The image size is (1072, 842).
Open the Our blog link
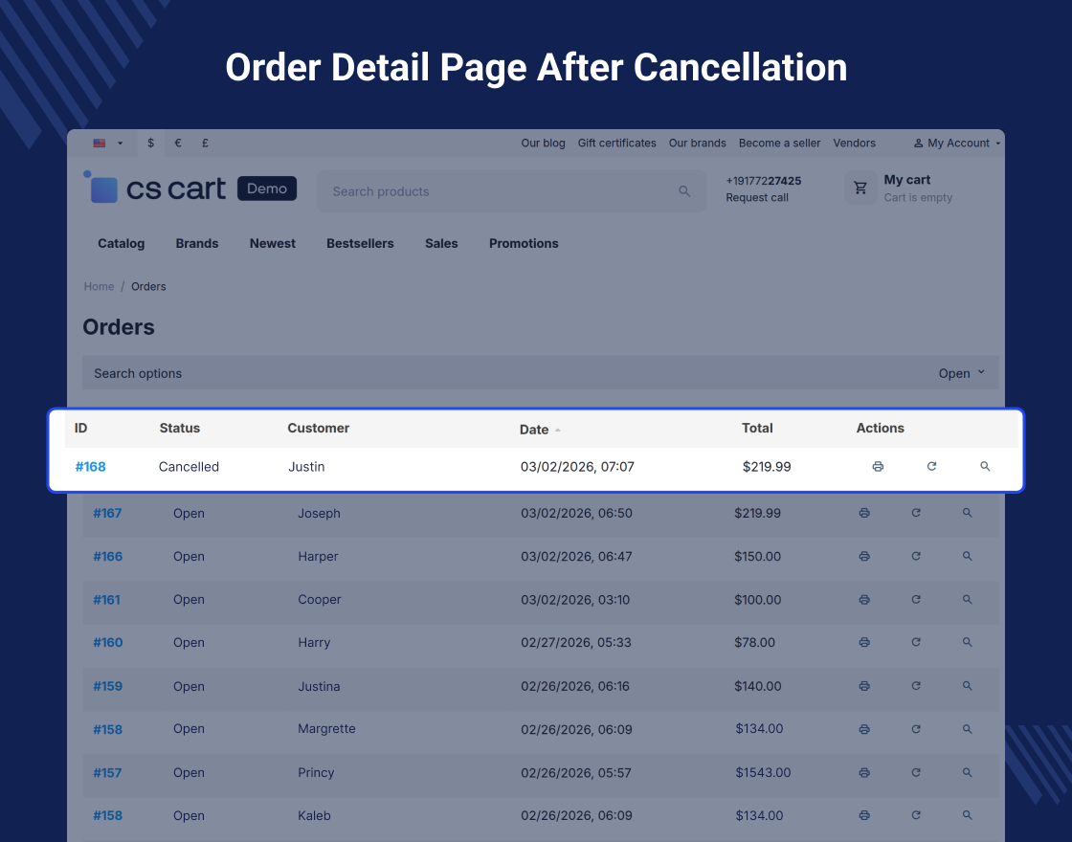[543, 143]
